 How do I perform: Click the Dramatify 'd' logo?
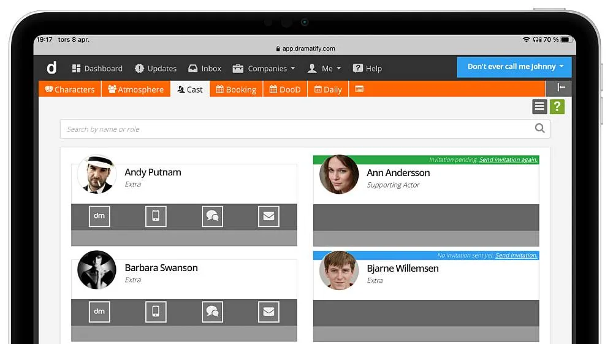51,67
